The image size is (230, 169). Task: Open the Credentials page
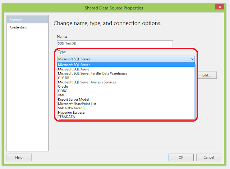(27, 27)
